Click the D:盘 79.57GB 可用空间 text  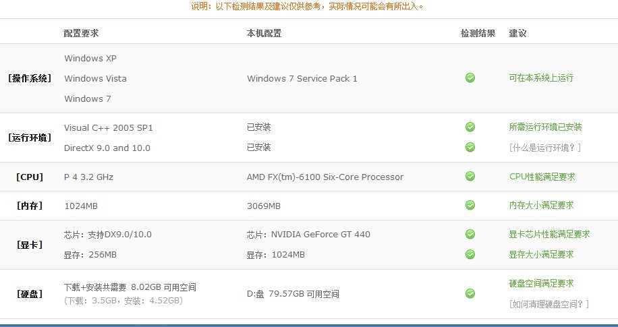tap(293, 294)
